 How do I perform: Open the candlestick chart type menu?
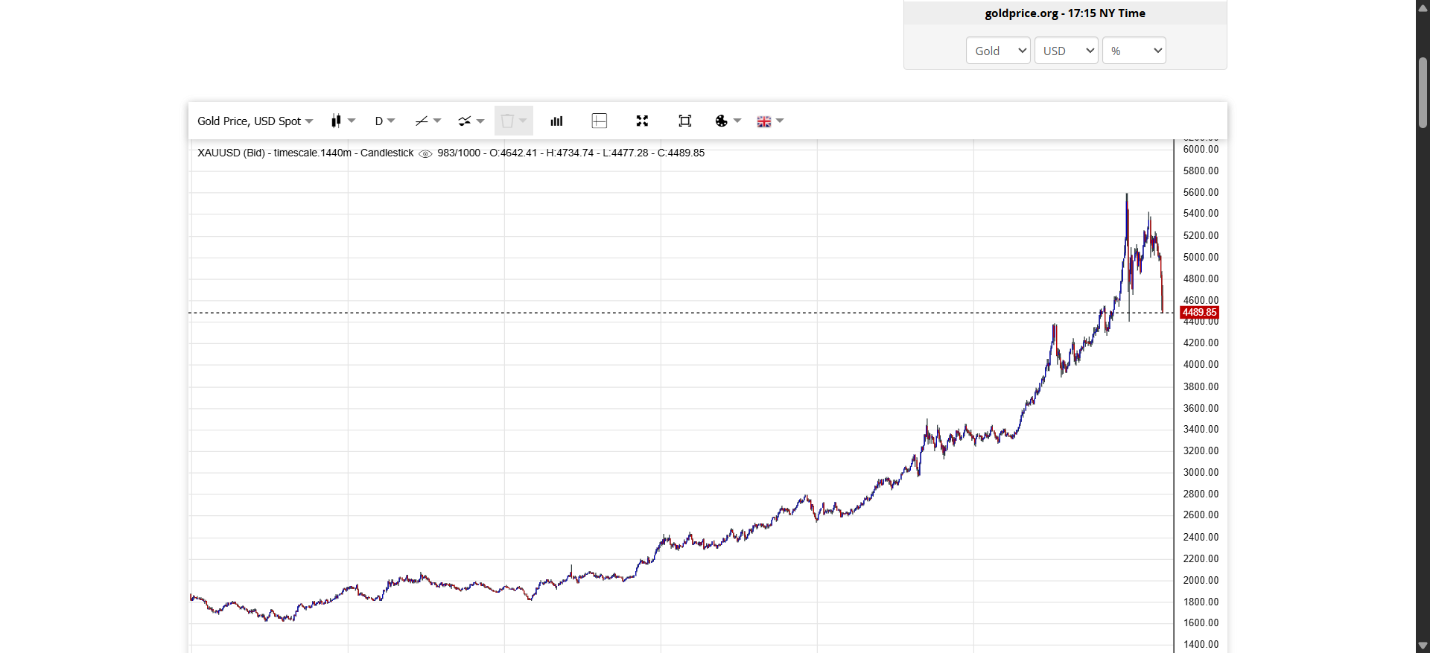[x=343, y=121]
